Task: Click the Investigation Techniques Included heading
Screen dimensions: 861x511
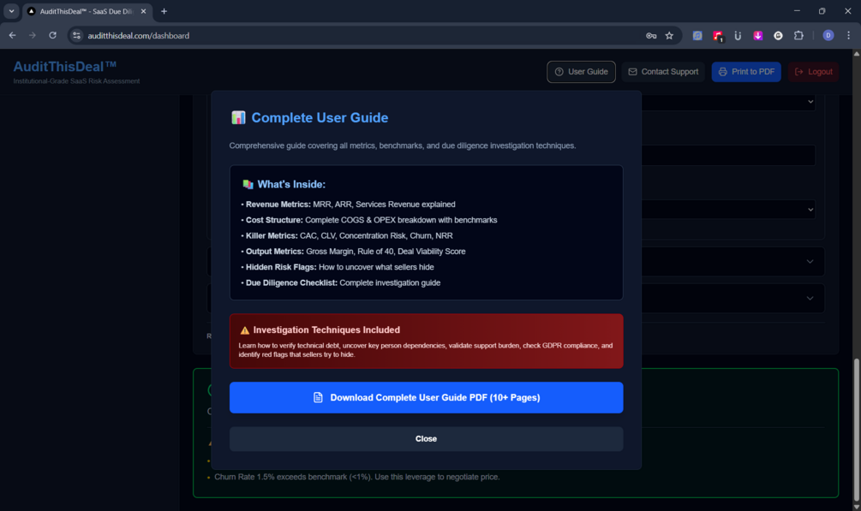Action: [326, 330]
